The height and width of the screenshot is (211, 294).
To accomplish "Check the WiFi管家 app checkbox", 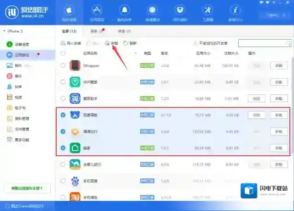I will 63,82.
